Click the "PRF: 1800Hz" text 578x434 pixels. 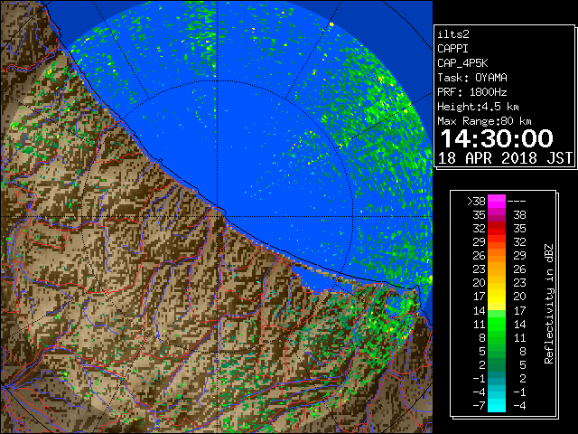[x=472, y=92]
